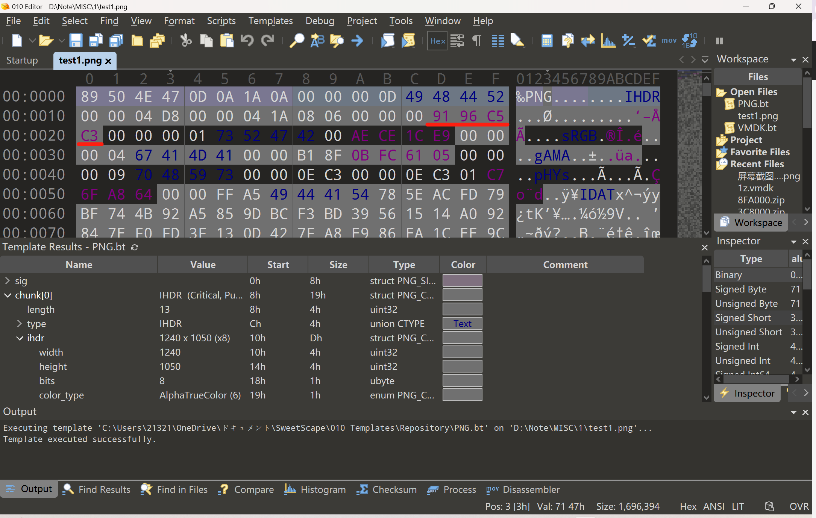The image size is (816, 518).
Task: Expand the sig struct node
Action: tap(8, 281)
